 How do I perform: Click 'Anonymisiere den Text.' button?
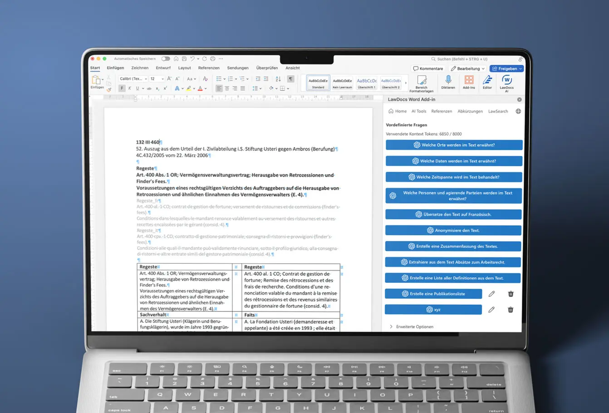tap(453, 230)
